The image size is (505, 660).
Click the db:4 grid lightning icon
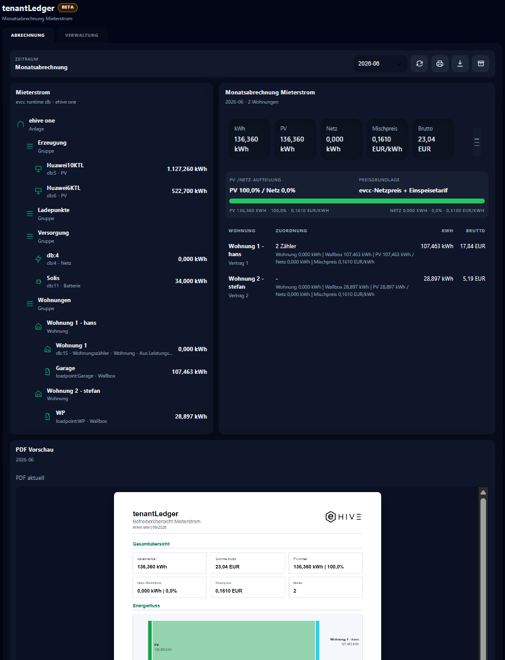[38, 259]
